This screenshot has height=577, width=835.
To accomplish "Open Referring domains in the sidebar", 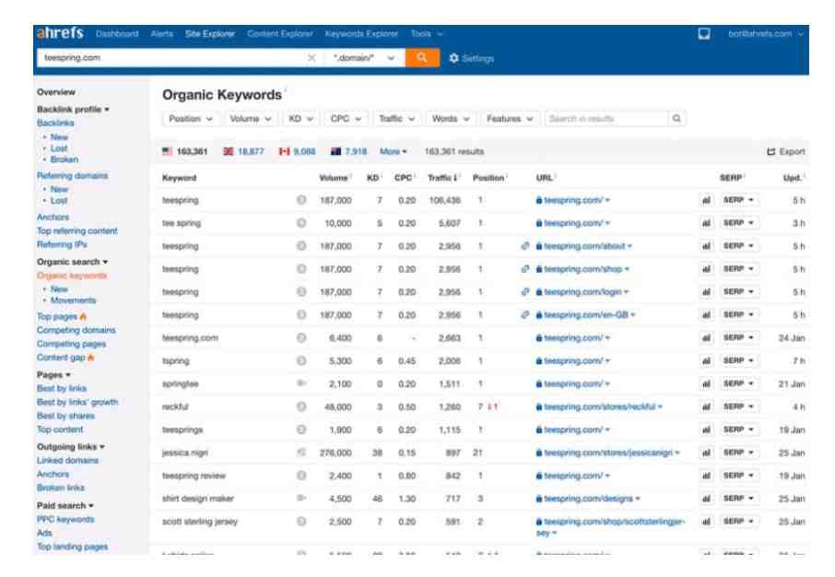I will click(73, 175).
